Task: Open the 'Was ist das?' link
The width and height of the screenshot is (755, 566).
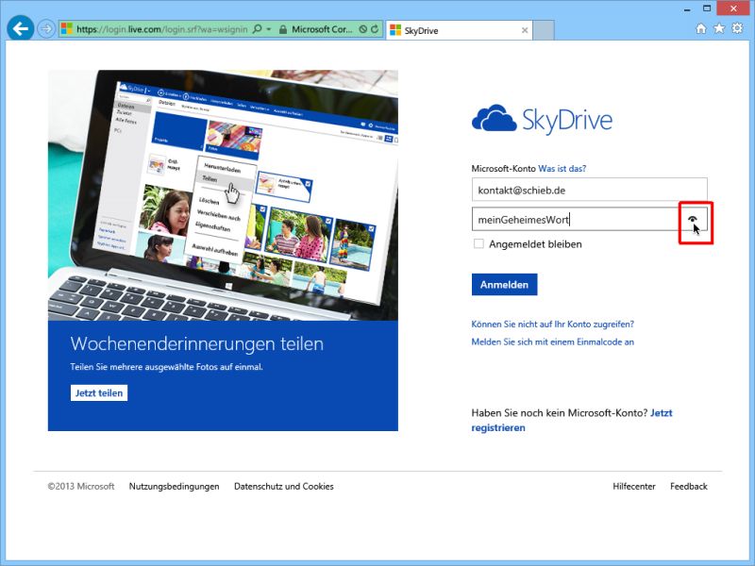Action: pos(562,169)
